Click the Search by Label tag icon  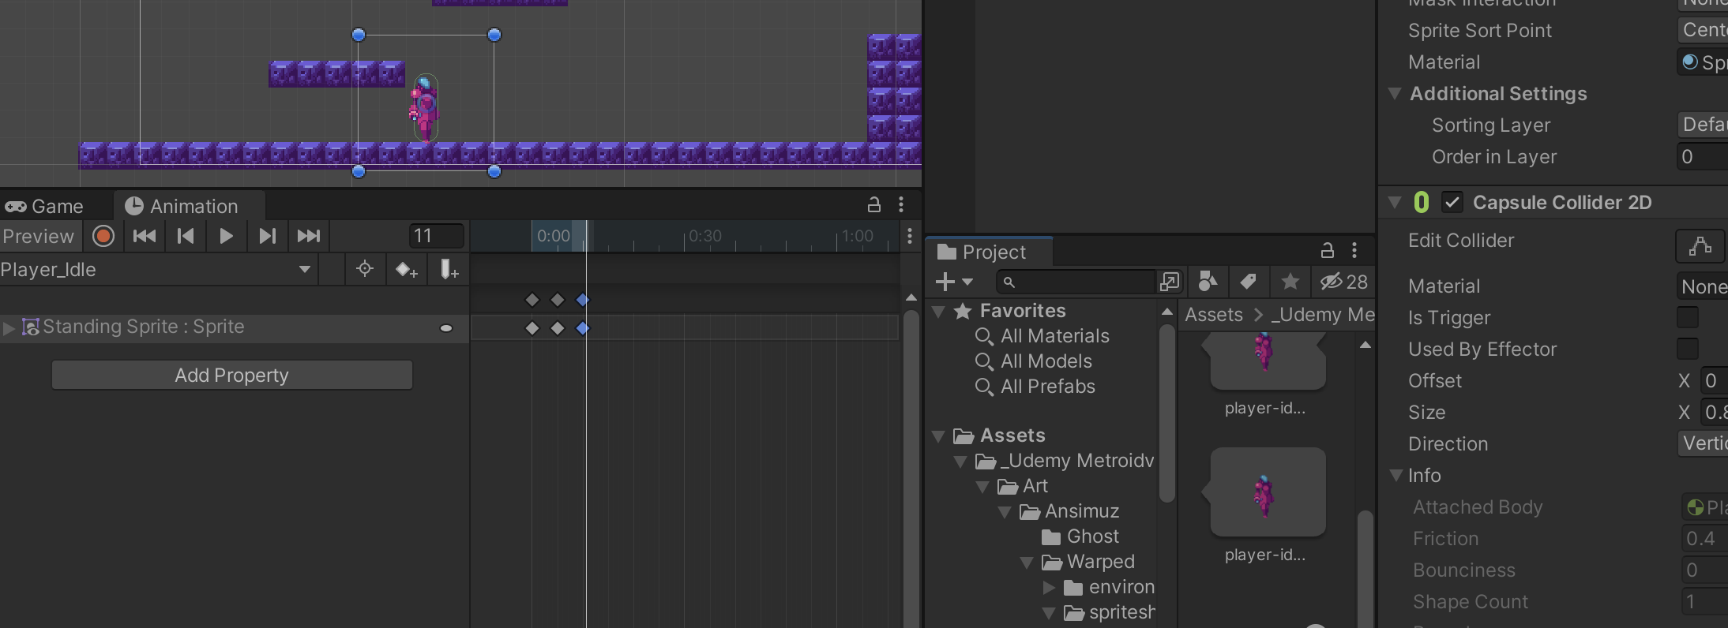pyautogui.click(x=1249, y=282)
